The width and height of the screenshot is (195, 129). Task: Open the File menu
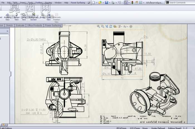pyautogui.click(x=3, y=2)
